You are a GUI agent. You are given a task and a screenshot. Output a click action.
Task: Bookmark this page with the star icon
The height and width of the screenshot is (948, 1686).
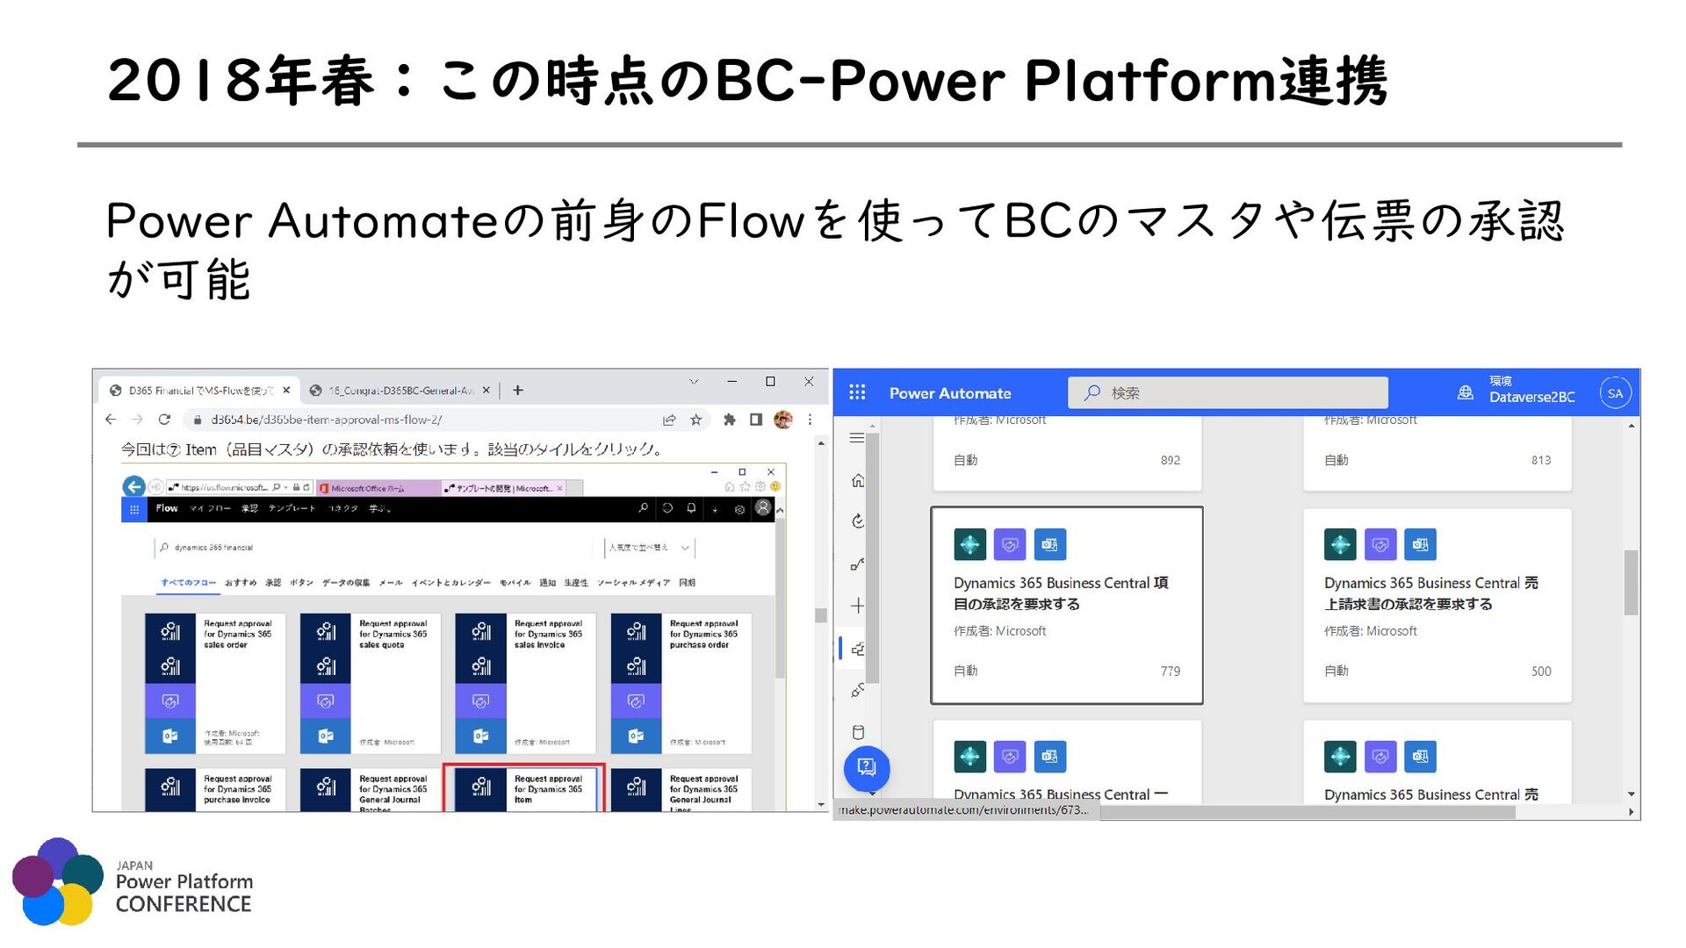tap(696, 420)
